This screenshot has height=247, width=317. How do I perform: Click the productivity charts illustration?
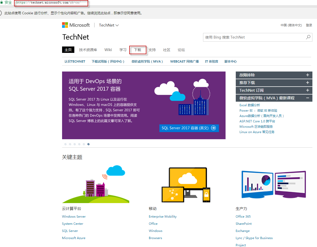coord(274,185)
